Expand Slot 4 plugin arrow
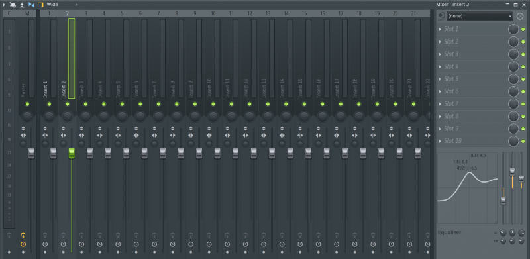 440,67
